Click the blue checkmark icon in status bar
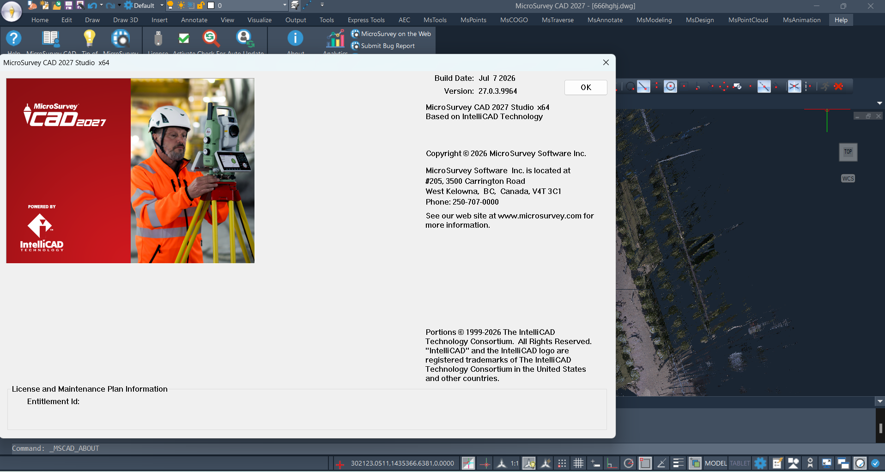The height and width of the screenshot is (472, 885). (x=875, y=463)
